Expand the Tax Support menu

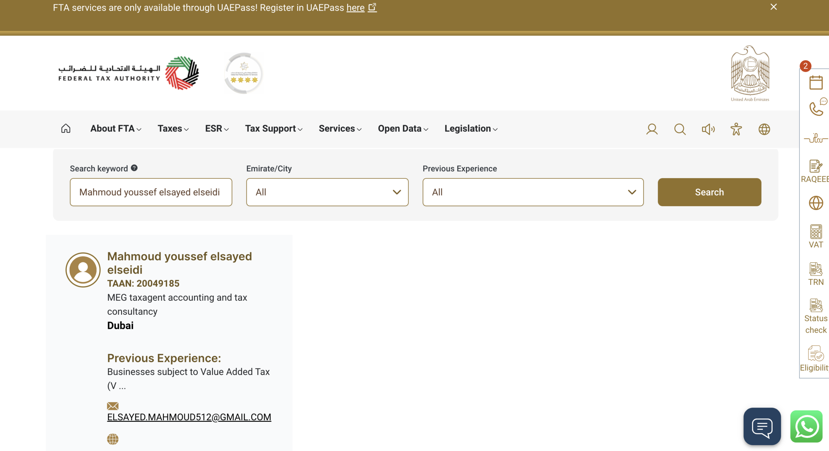(274, 129)
